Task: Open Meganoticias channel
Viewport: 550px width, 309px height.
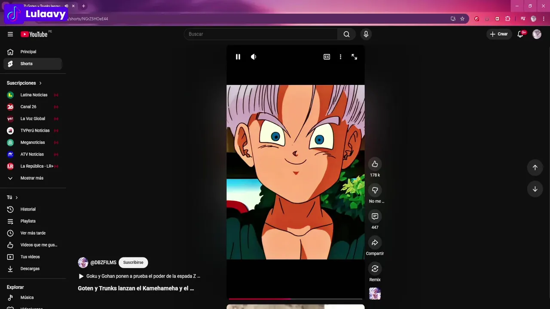Action: point(33,142)
